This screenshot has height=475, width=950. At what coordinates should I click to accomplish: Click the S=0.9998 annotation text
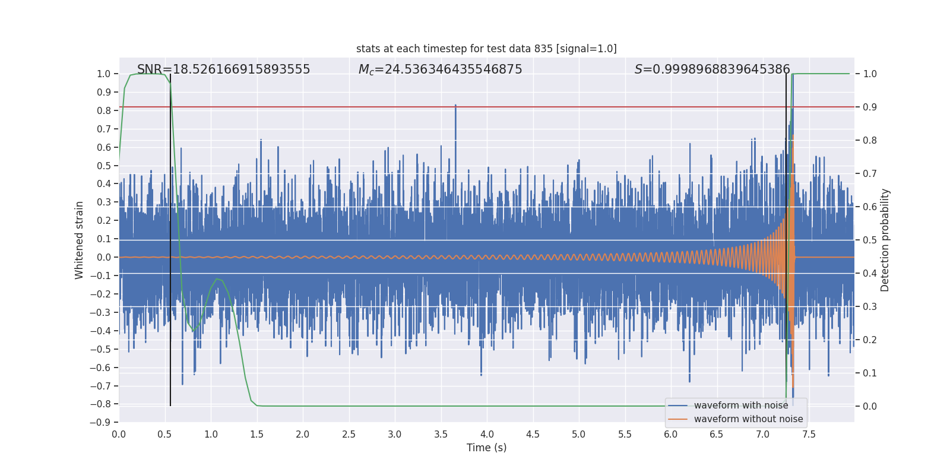coord(712,69)
